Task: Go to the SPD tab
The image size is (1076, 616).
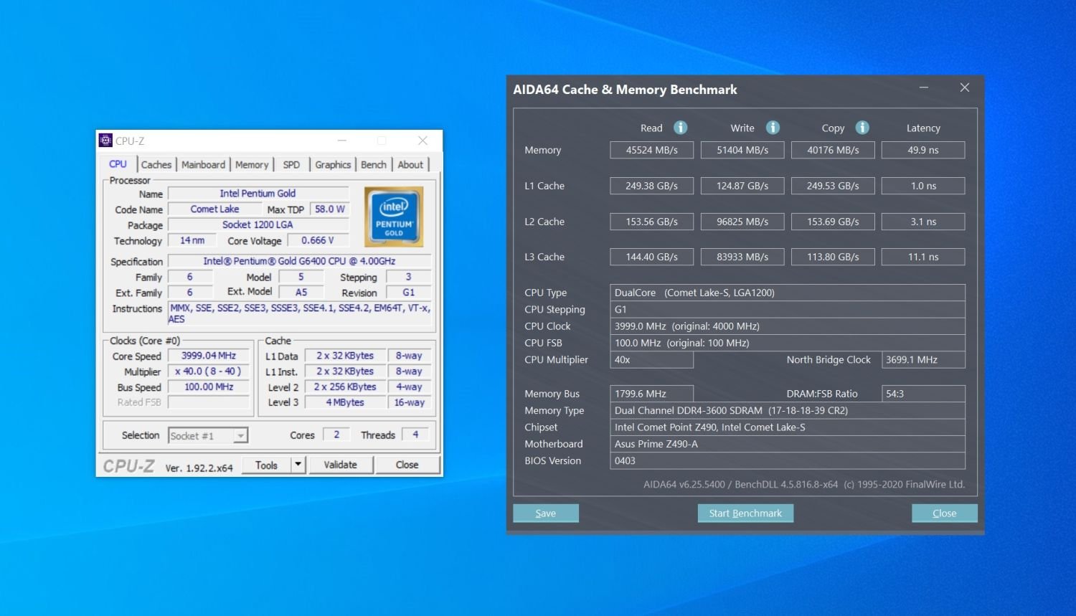Action: coord(291,165)
